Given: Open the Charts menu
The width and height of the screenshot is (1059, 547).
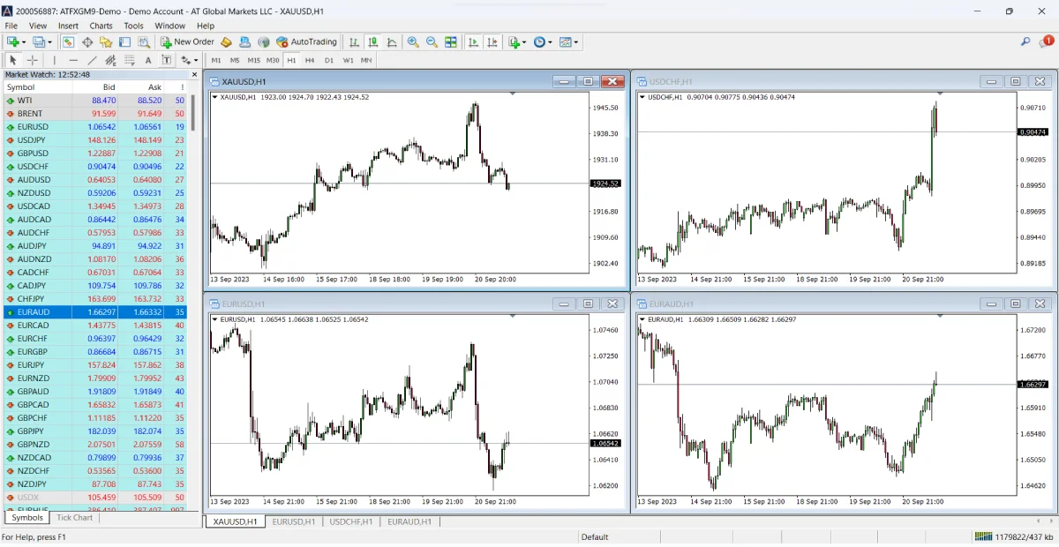Looking at the screenshot, I should point(101,26).
